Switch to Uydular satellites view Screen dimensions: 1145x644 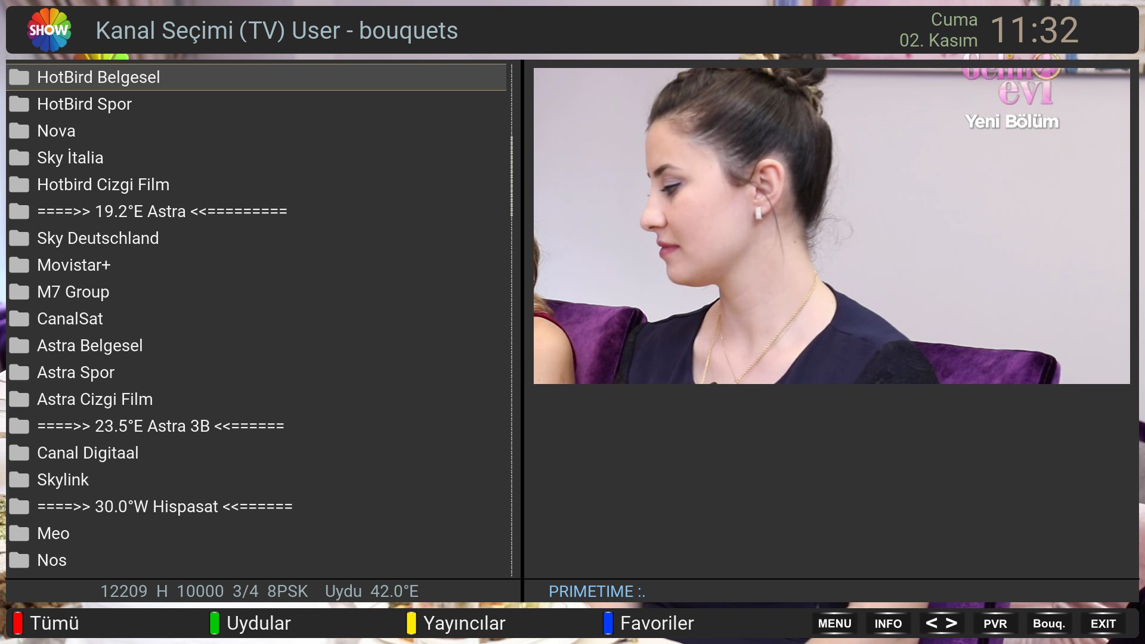[x=258, y=623]
